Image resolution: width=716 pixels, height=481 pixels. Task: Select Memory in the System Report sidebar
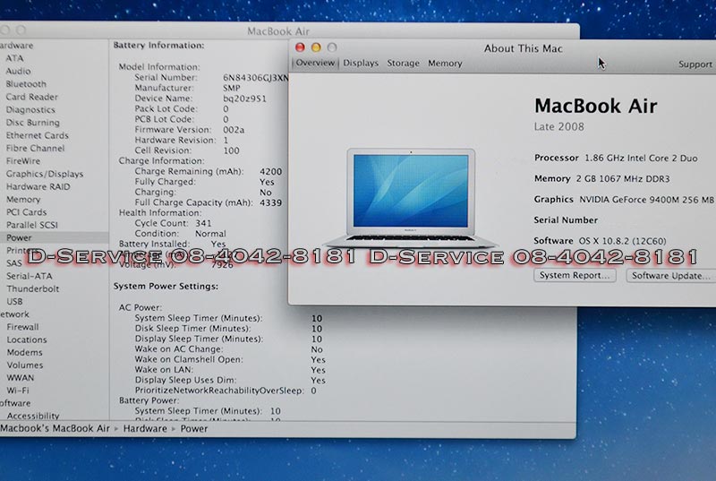23,199
